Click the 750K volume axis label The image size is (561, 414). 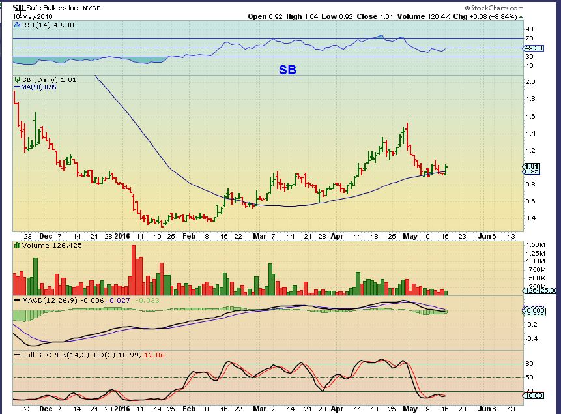(x=537, y=270)
